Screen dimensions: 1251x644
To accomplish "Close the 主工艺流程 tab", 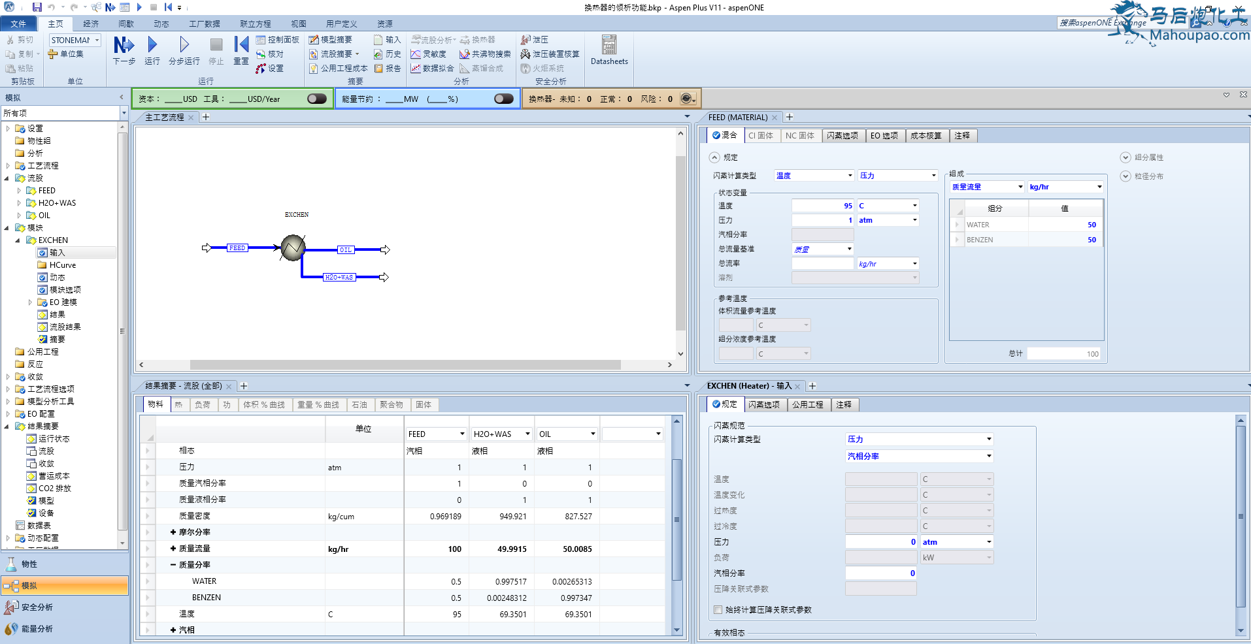I will tap(191, 118).
